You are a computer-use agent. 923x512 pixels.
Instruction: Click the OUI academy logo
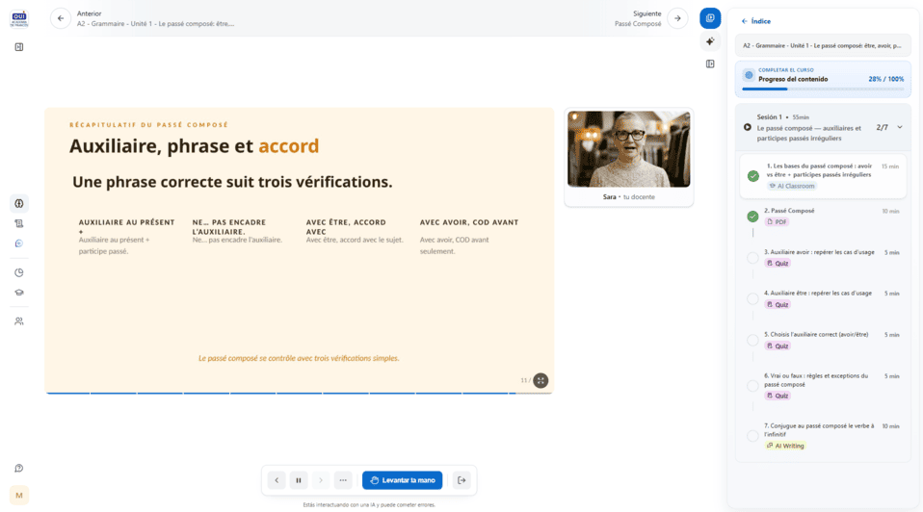coord(19,18)
